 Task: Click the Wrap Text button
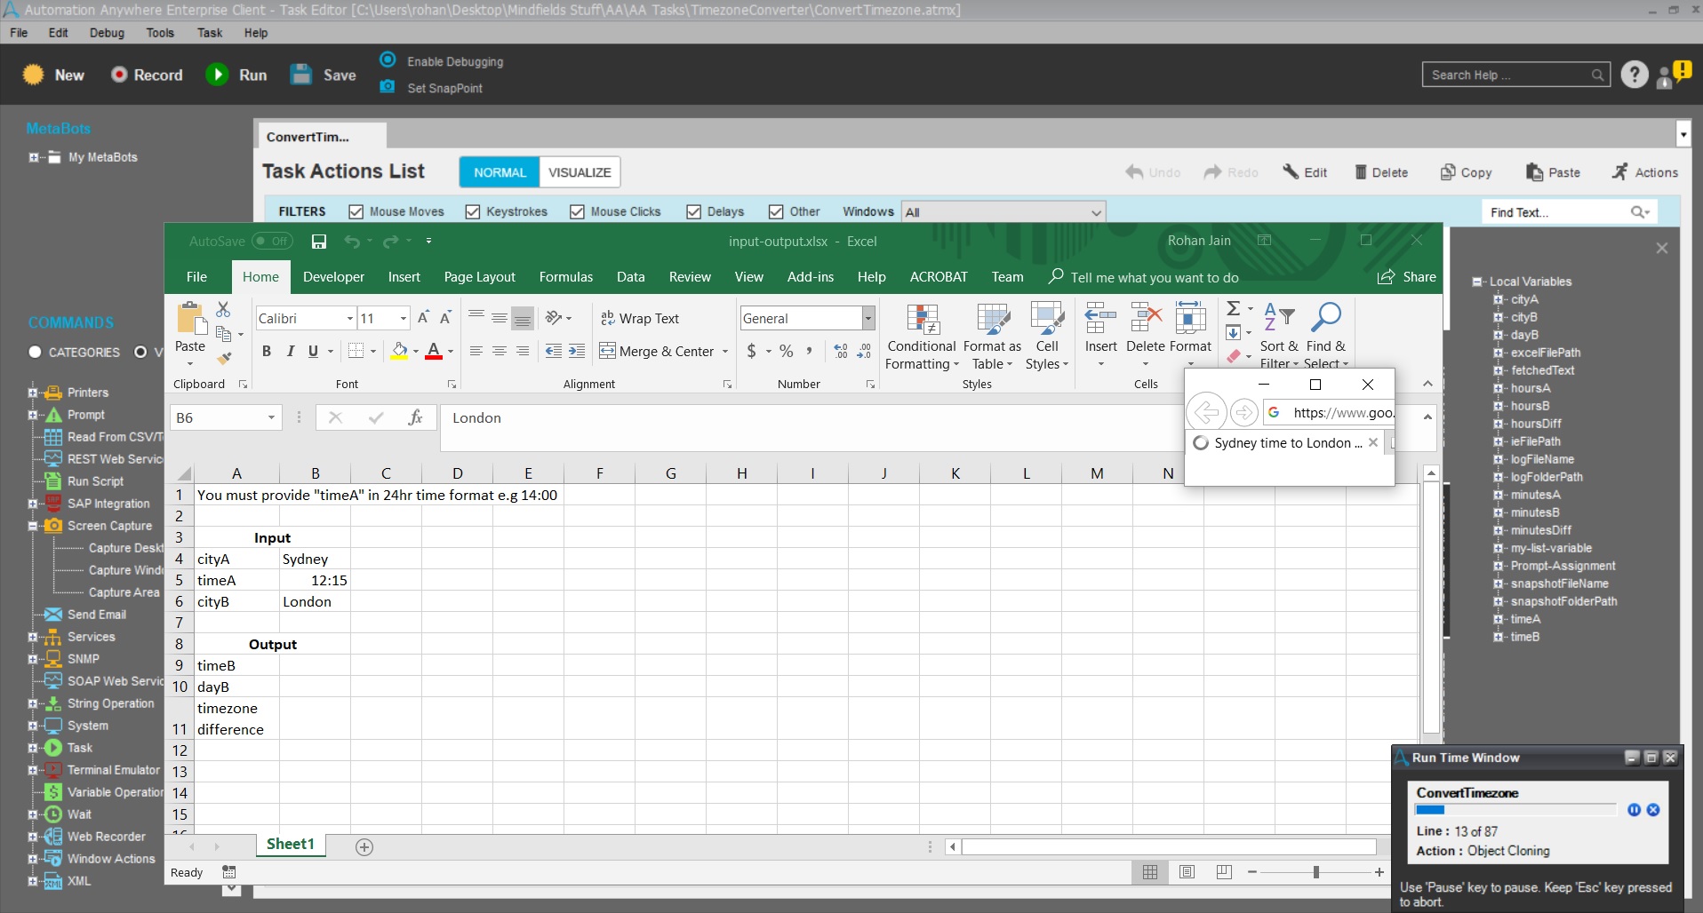tap(640, 319)
